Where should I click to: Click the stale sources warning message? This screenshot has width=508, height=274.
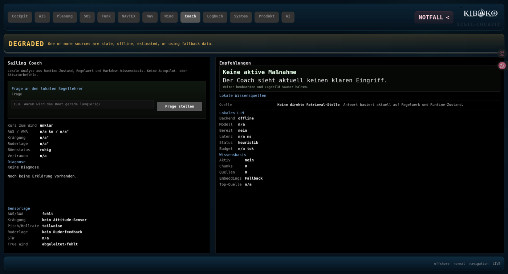point(130,44)
